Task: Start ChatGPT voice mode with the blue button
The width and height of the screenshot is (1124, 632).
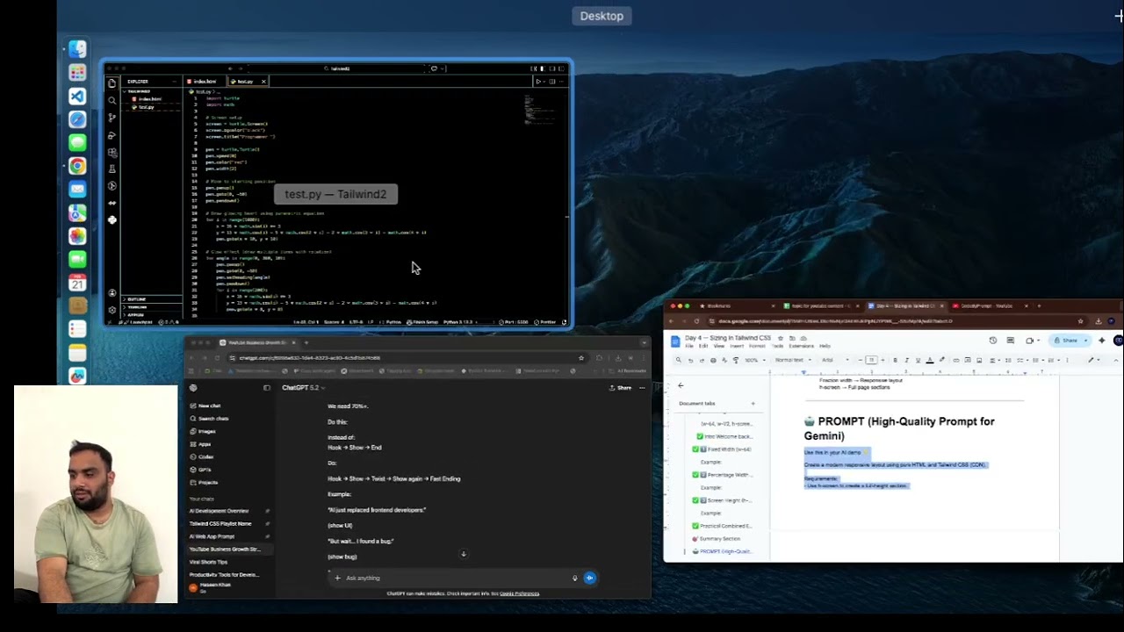Action: click(x=589, y=578)
